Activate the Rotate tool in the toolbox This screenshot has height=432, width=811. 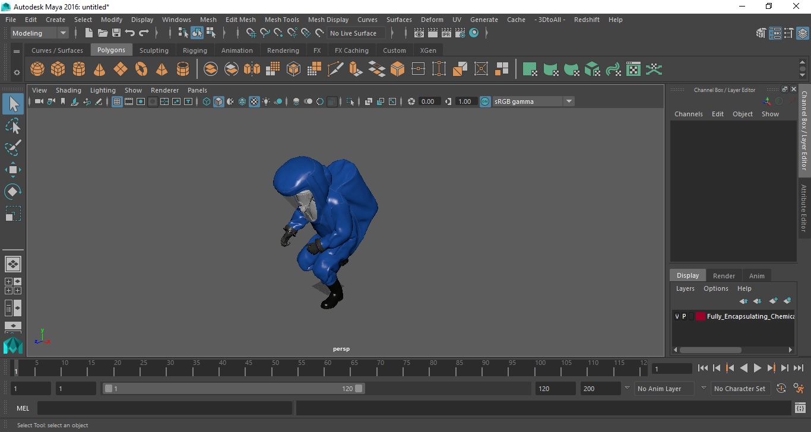[13, 192]
